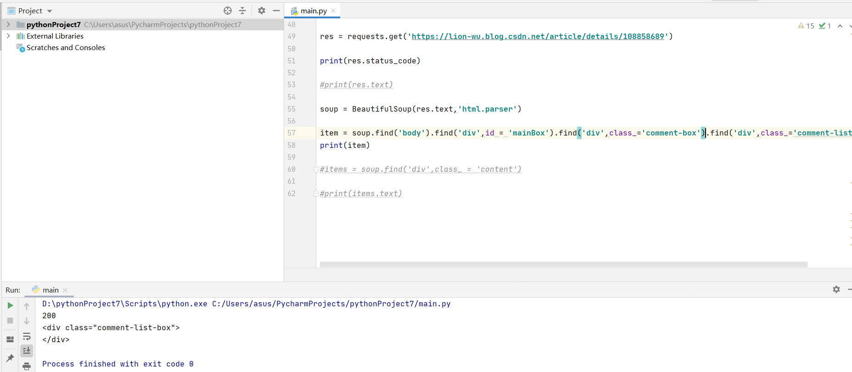The image size is (852, 372).
Task: Click the '200' console output
Action: [x=49, y=316]
